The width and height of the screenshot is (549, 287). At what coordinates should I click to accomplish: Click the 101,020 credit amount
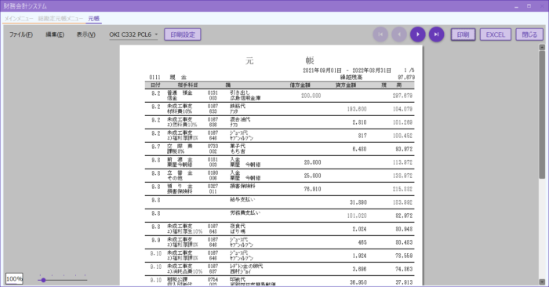(x=357, y=216)
